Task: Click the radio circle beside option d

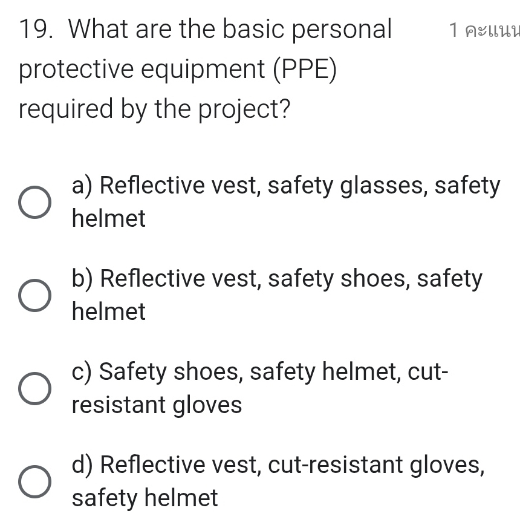Action: [x=34, y=481]
